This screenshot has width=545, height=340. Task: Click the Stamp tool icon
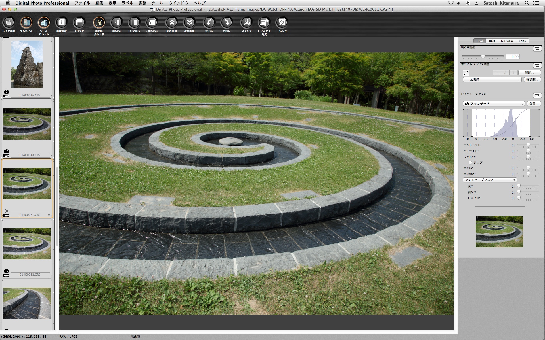246,23
